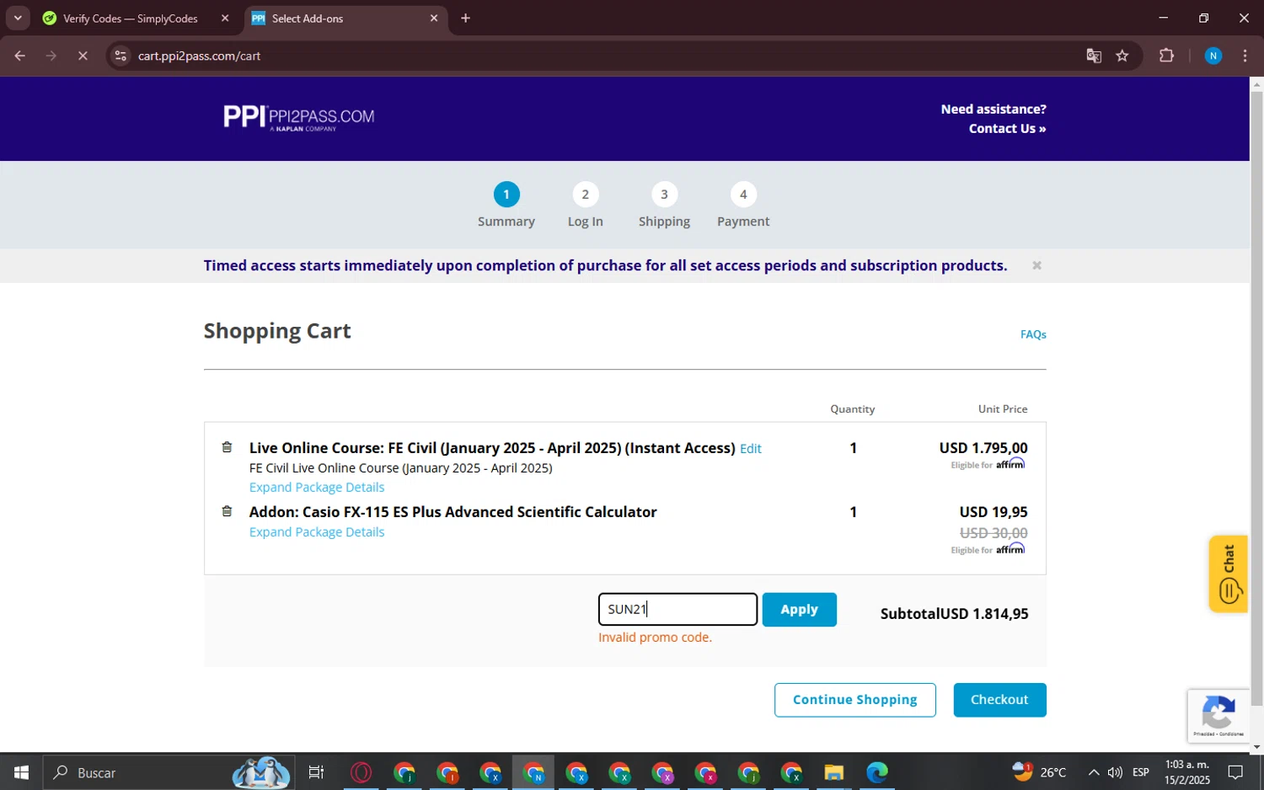Go to step 2 Log In
Screen dimensions: 1264x790
586,206
